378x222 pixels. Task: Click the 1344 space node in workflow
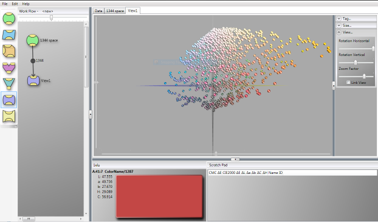pos(33,40)
